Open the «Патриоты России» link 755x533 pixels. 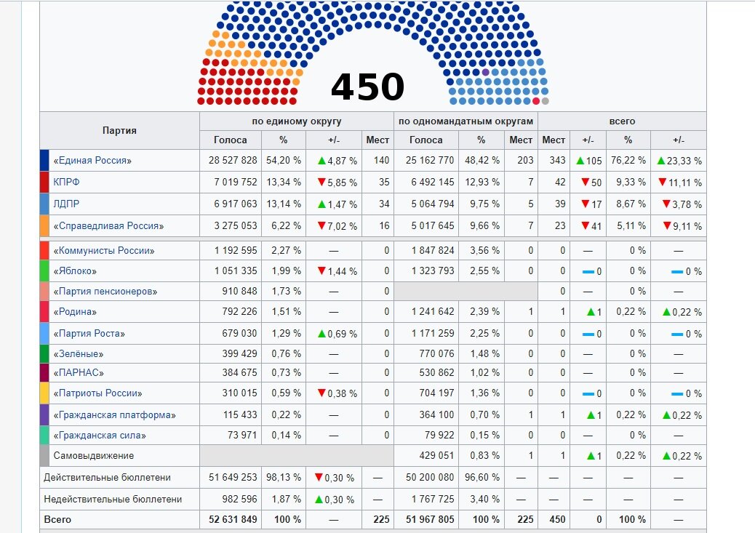tap(97, 393)
